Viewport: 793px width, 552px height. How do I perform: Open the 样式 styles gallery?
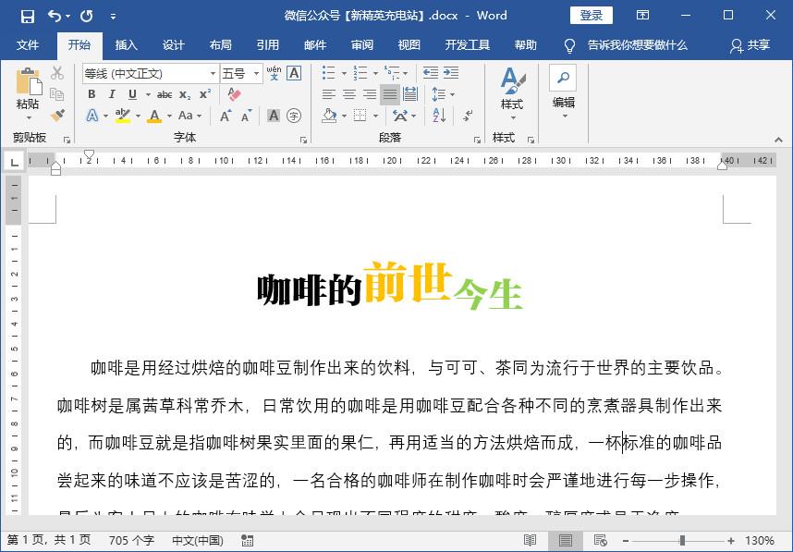point(512,94)
